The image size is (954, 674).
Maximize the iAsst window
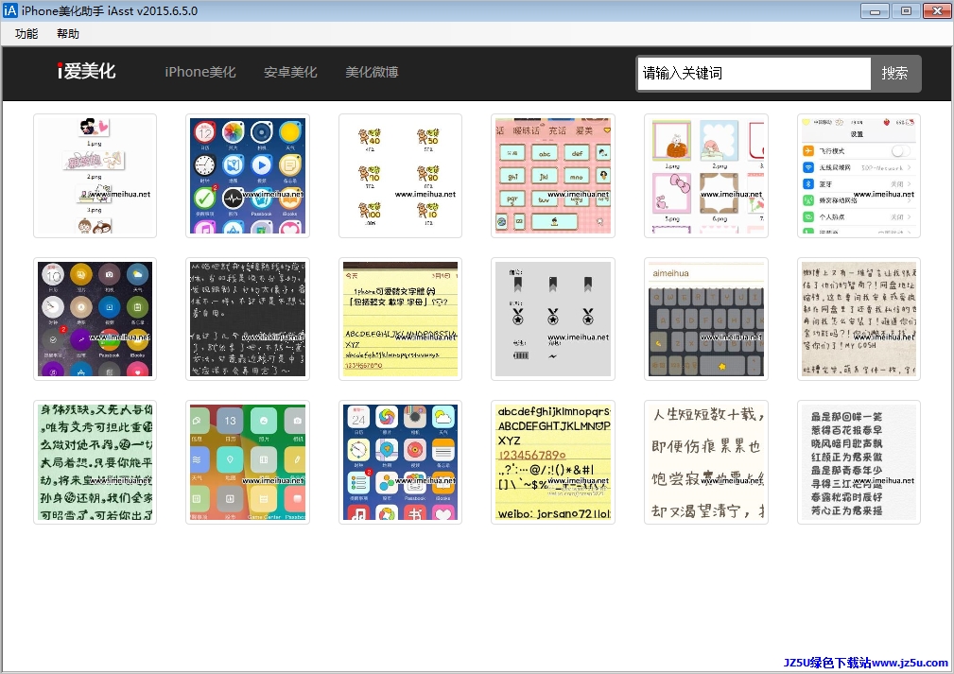[906, 11]
